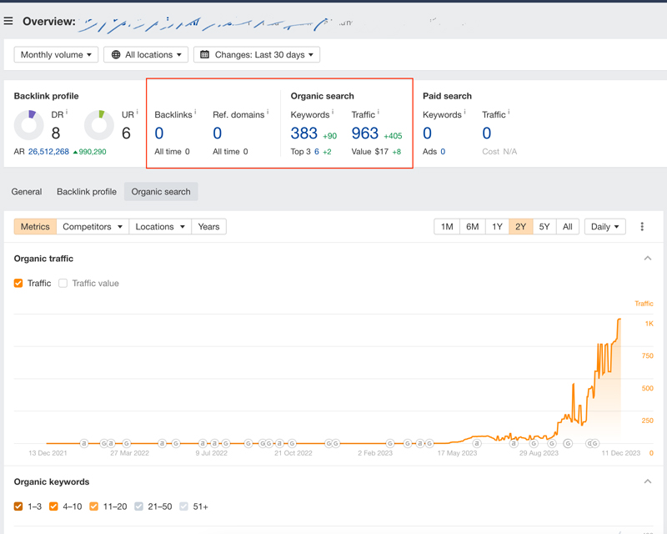The width and height of the screenshot is (667, 534).
Task: Toggle the 21–50 positions checkbox
Action: coord(138,506)
